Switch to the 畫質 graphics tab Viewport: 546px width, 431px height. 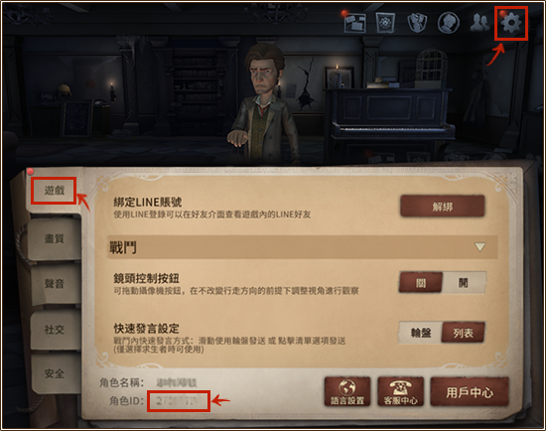[x=55, y=238]
